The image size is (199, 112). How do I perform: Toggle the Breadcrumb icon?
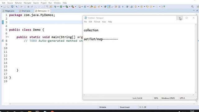tap(105, 7)
